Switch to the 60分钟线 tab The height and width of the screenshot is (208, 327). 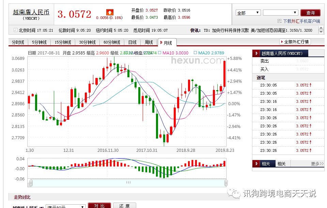pyautogui.click(x=112, y=42)
